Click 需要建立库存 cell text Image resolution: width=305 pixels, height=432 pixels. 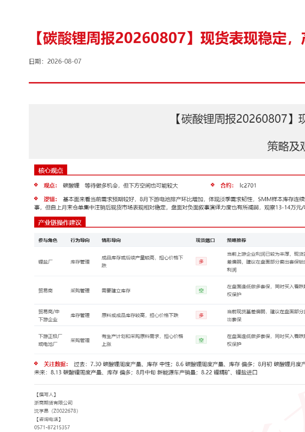click(x=116, y=291)
